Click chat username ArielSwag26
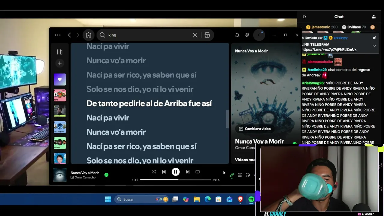The width and height of the screenshot is (384, 216). click(x=313, y=83)
